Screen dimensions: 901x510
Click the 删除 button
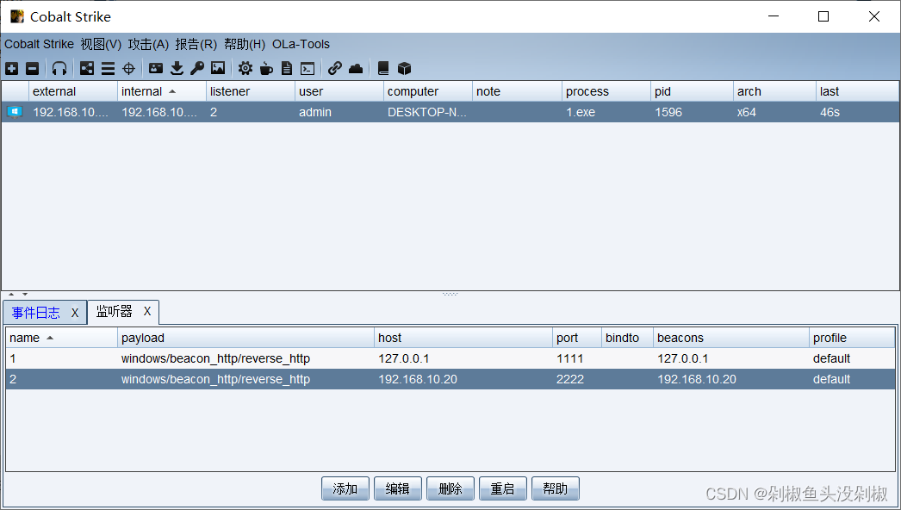click(x=450, y=488)
